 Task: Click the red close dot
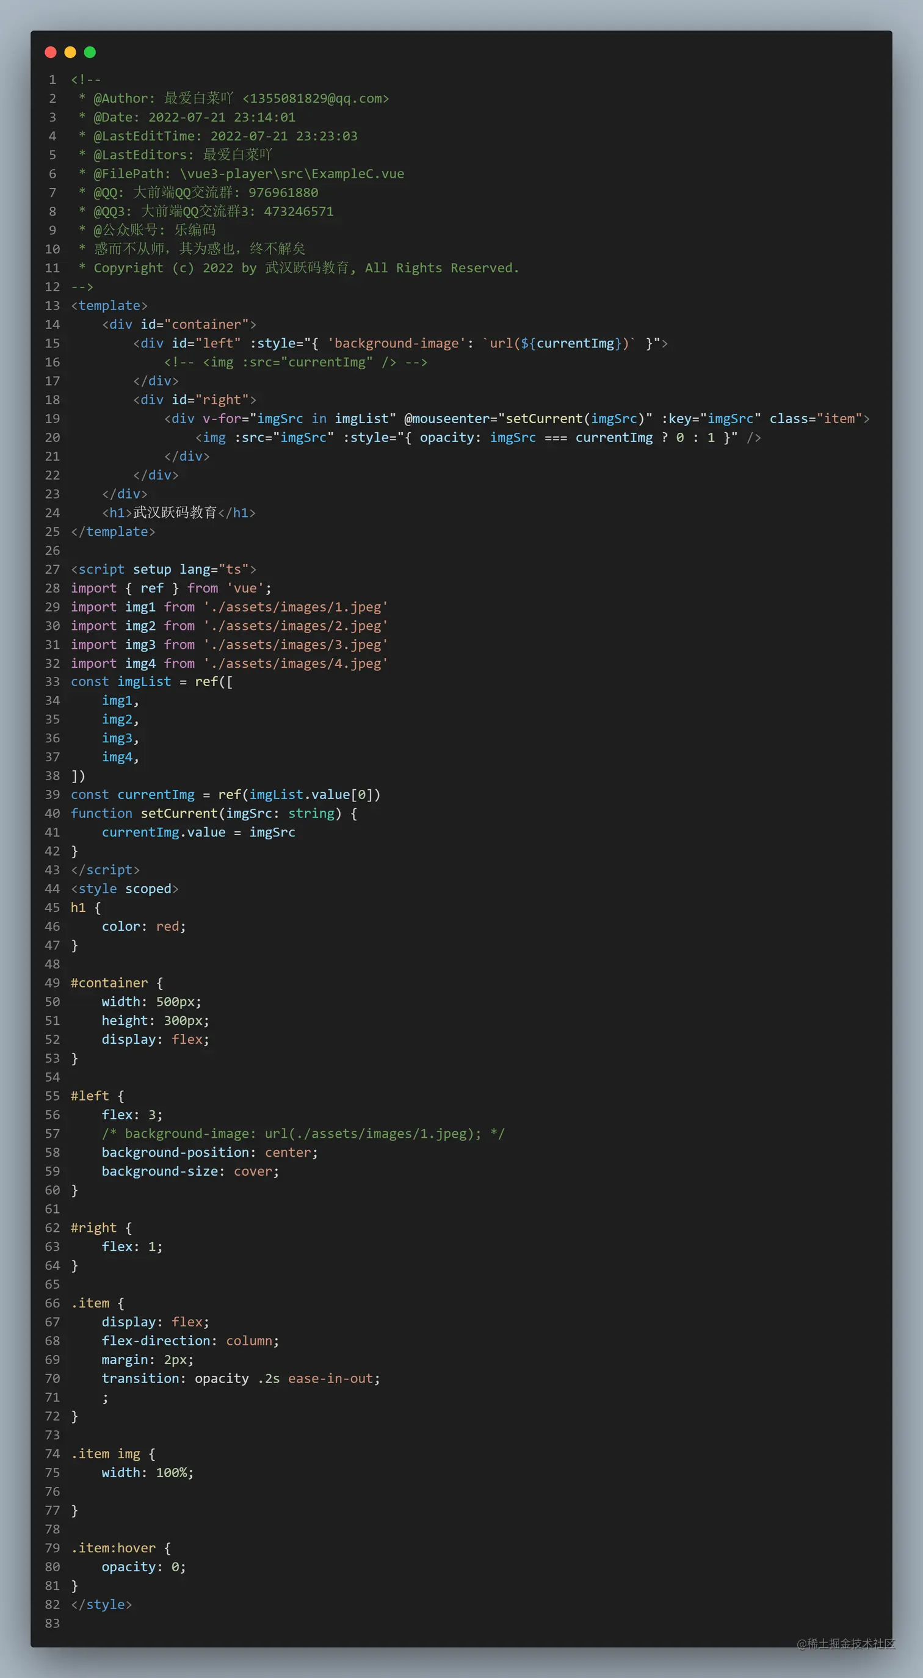tap(50, 52)
